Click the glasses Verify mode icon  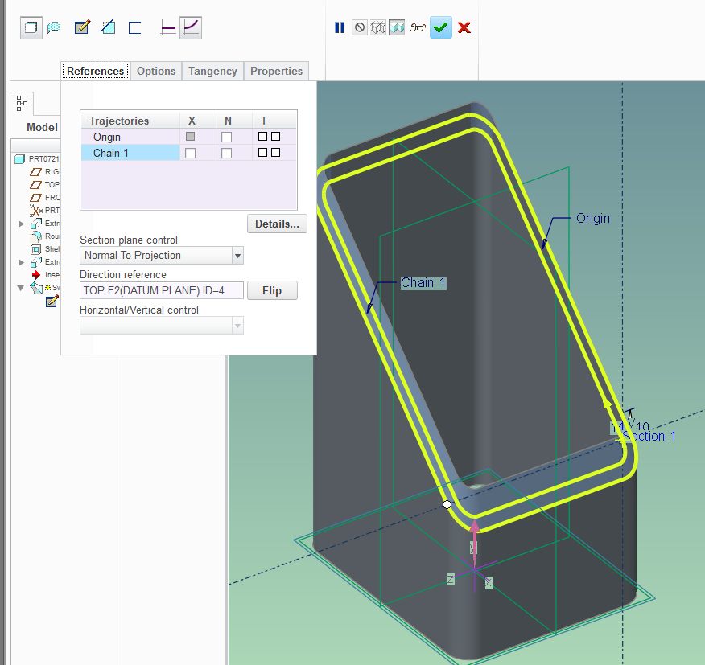click(417, 28)
